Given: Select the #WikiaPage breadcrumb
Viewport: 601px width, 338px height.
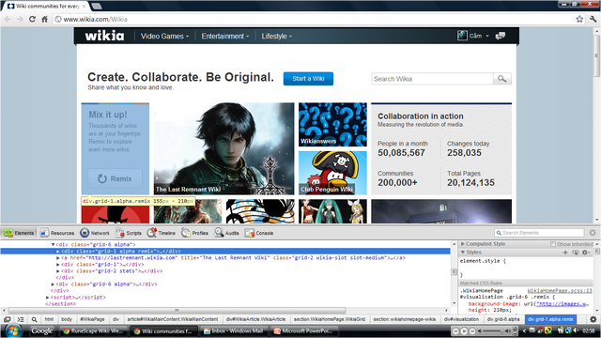Looking at the screenshot, I should click(x=92, y=319).
